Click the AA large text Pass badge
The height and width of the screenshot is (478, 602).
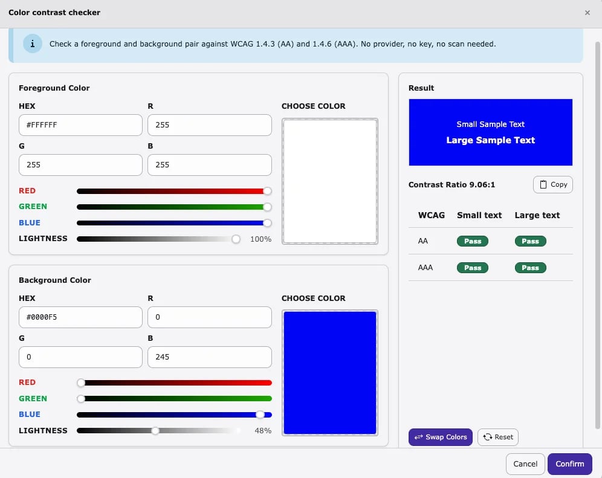(530, 241)
